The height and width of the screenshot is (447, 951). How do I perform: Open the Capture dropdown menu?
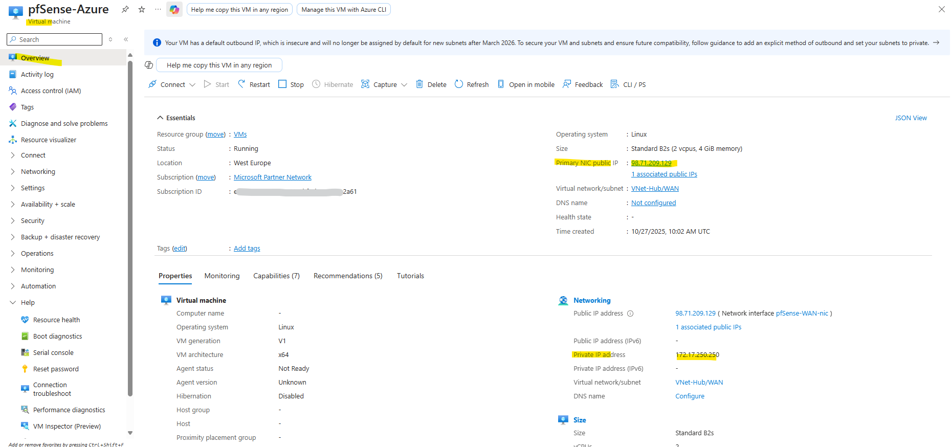click(384, 84)
